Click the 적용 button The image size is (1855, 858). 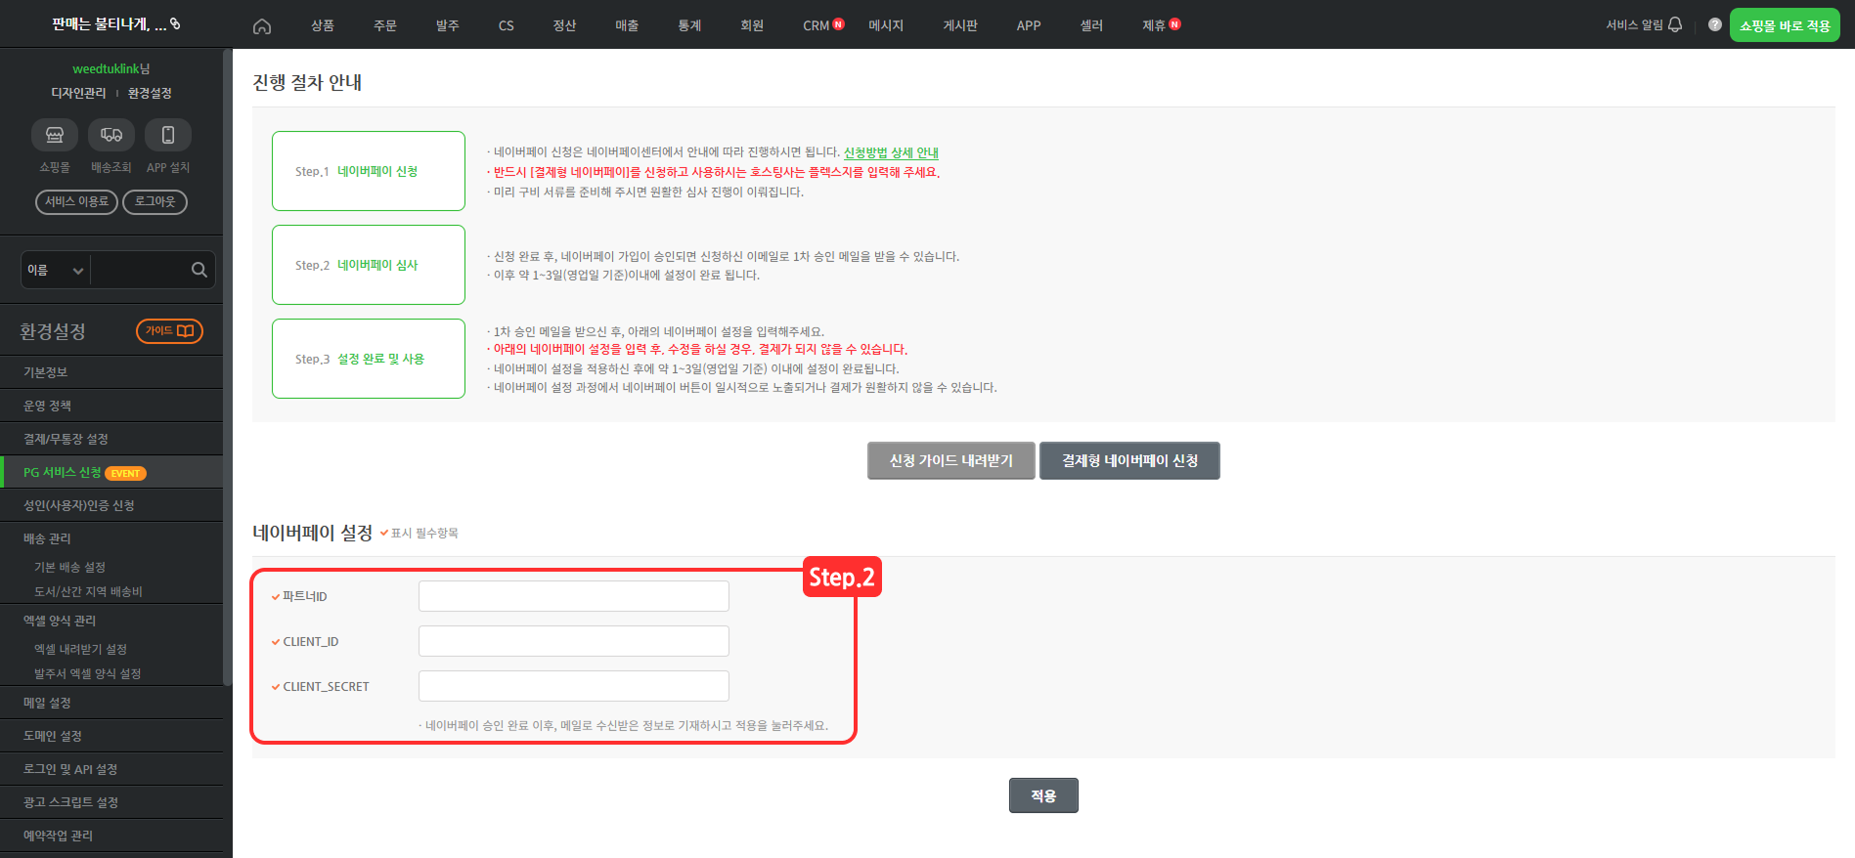[1043, 795]
